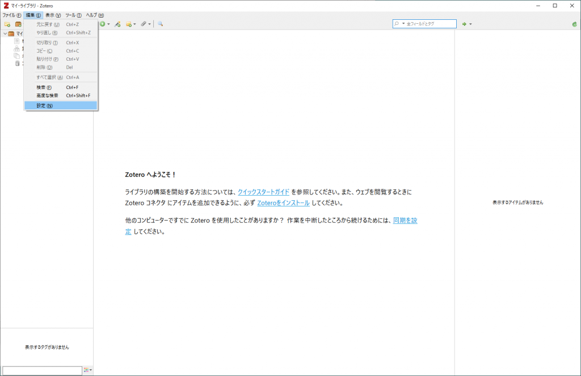Follow the Zoteroをインストール link

[284, 203]
